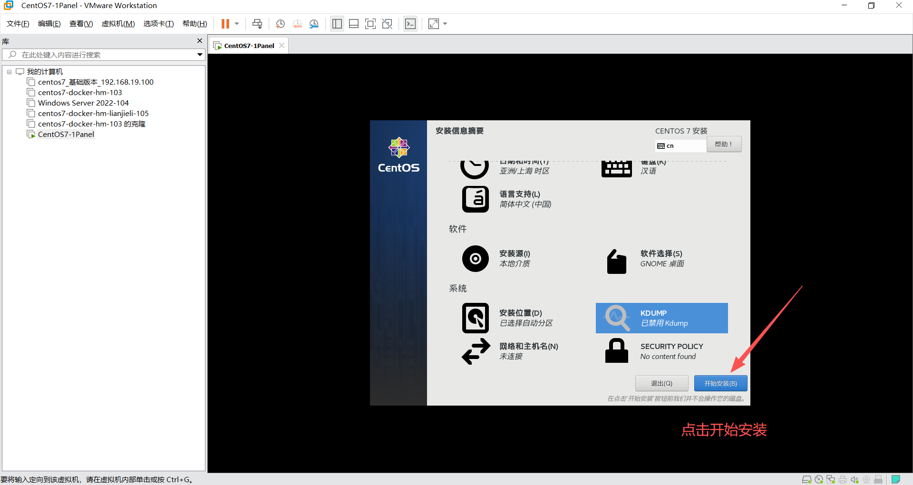
Task: Switch to Unity mode
Action: pyautogui.click(x=387, y=24)
